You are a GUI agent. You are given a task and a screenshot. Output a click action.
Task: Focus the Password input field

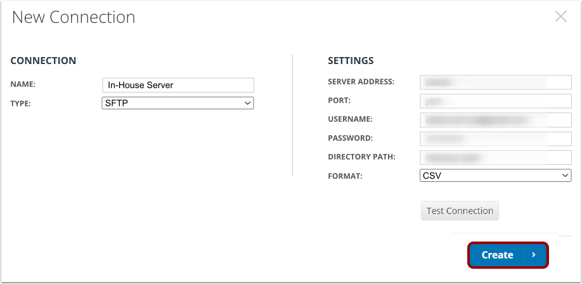click(496, 138)
